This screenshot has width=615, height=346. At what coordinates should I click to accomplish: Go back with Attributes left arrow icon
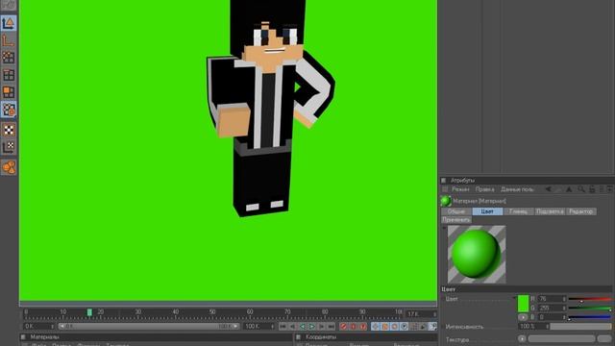[x=548, y=189]
